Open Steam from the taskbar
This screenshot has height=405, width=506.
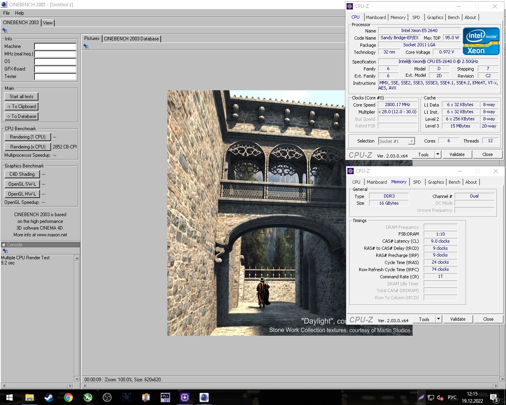[x=49, y=397]
